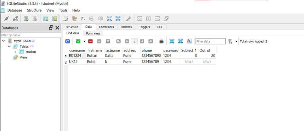Click the Create view lightning icon
This screenshot has height=131, width=304.
click(54, 19)
